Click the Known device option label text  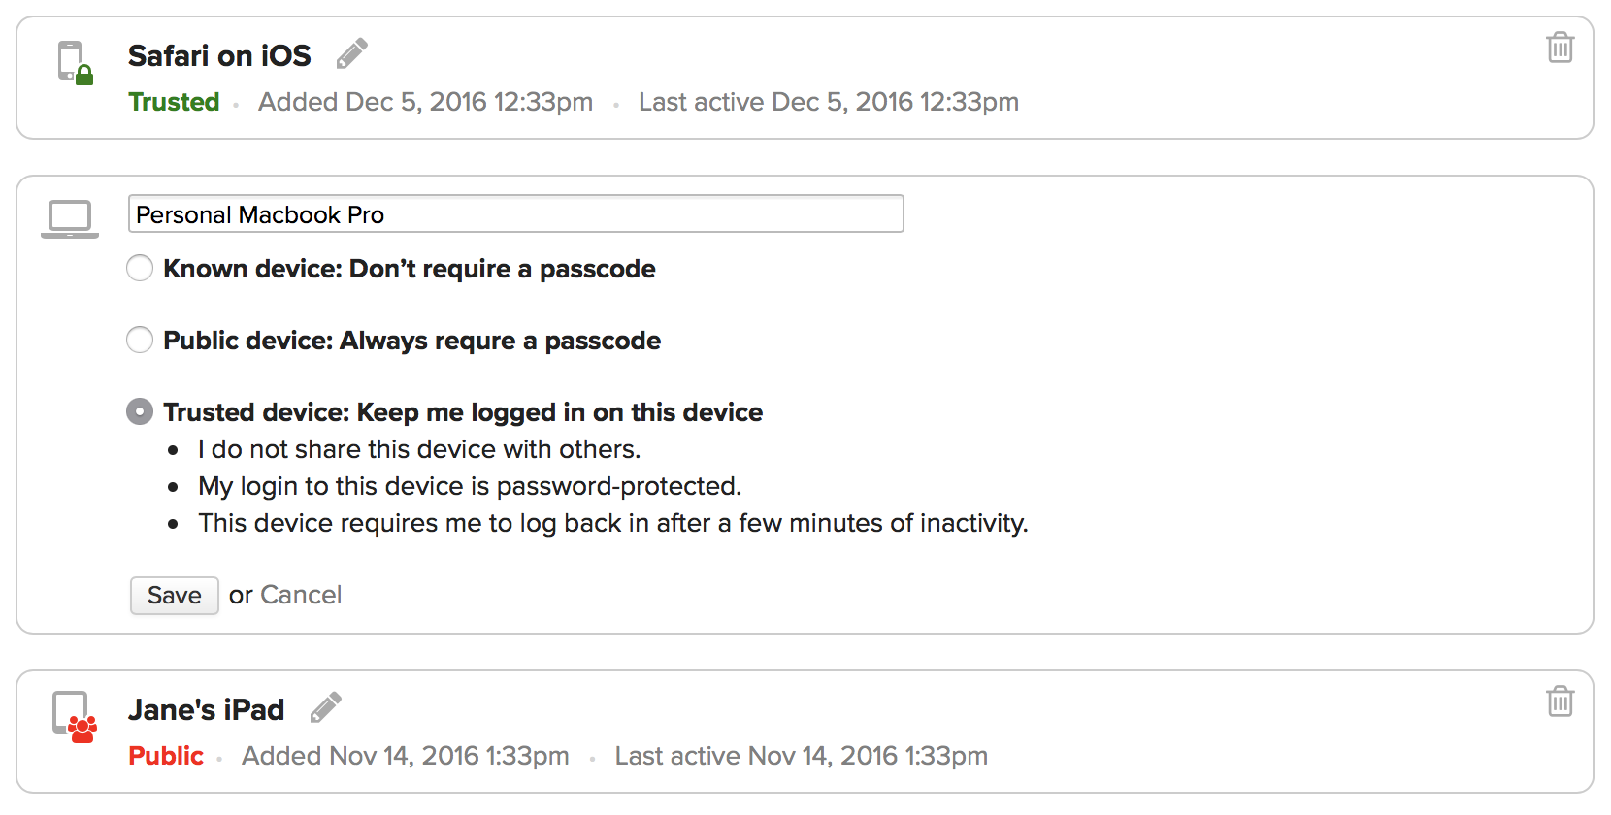coord(410,269)
